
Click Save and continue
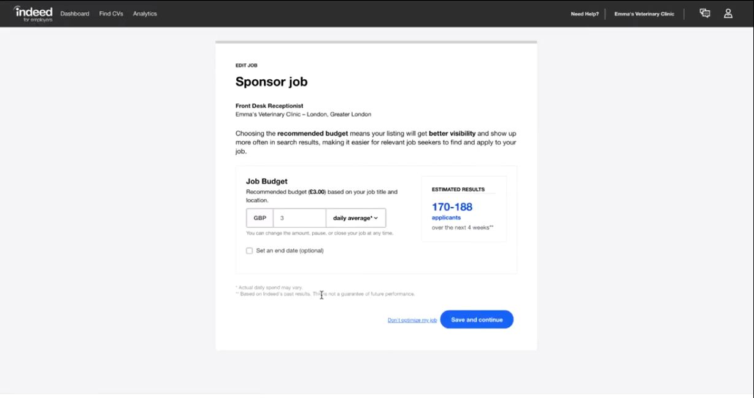pos(477,319)
